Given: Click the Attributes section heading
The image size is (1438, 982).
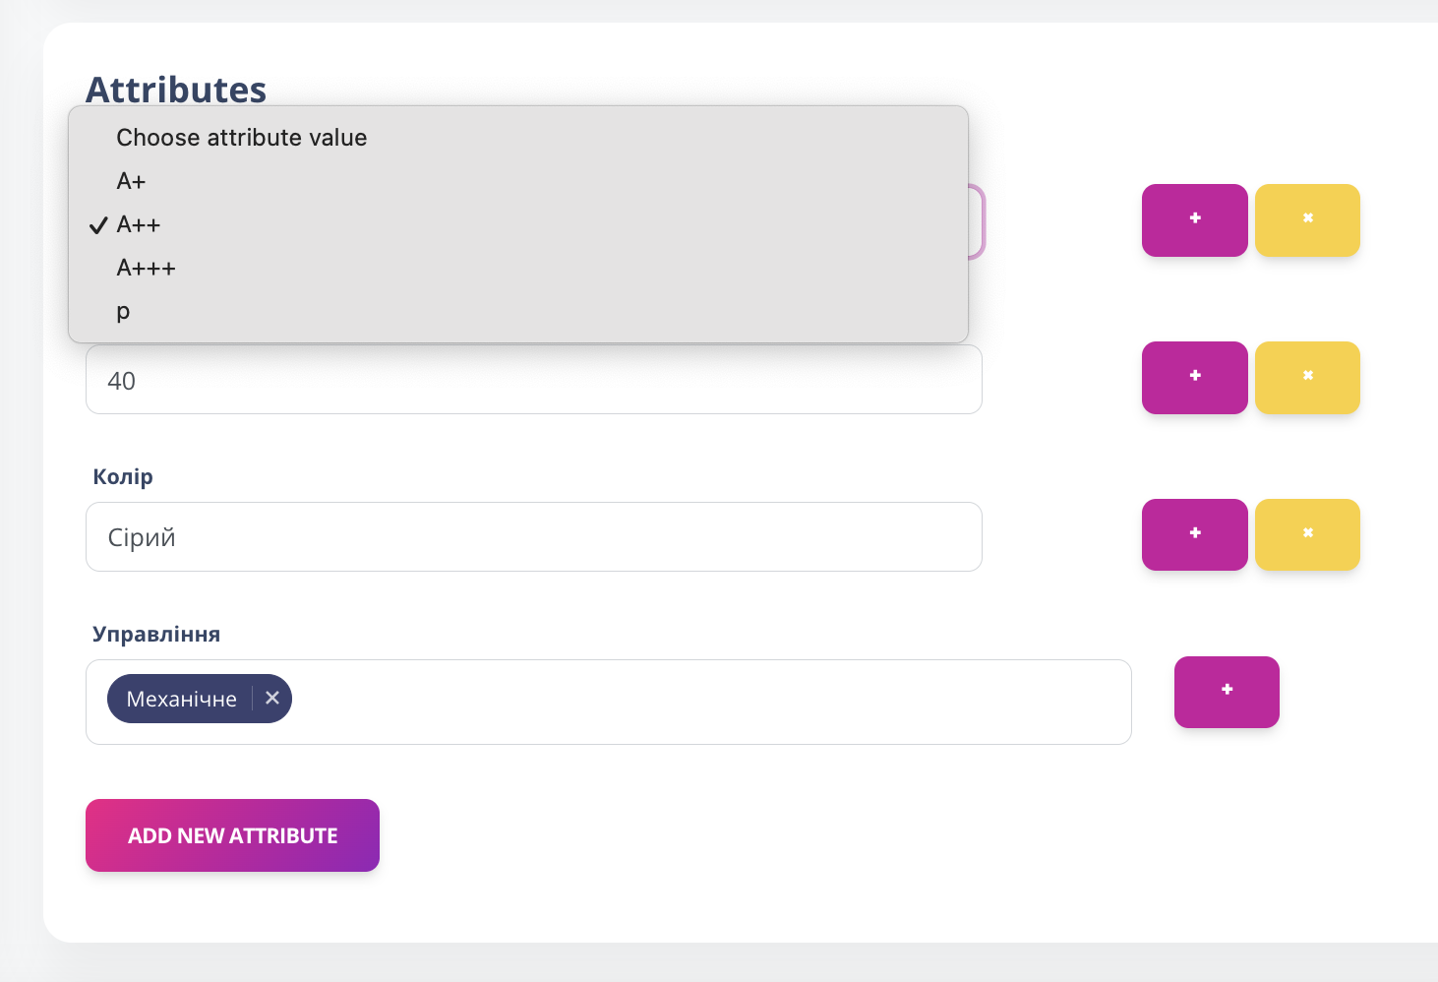Looking at the screenshot, I should click(x=176, y=90).
